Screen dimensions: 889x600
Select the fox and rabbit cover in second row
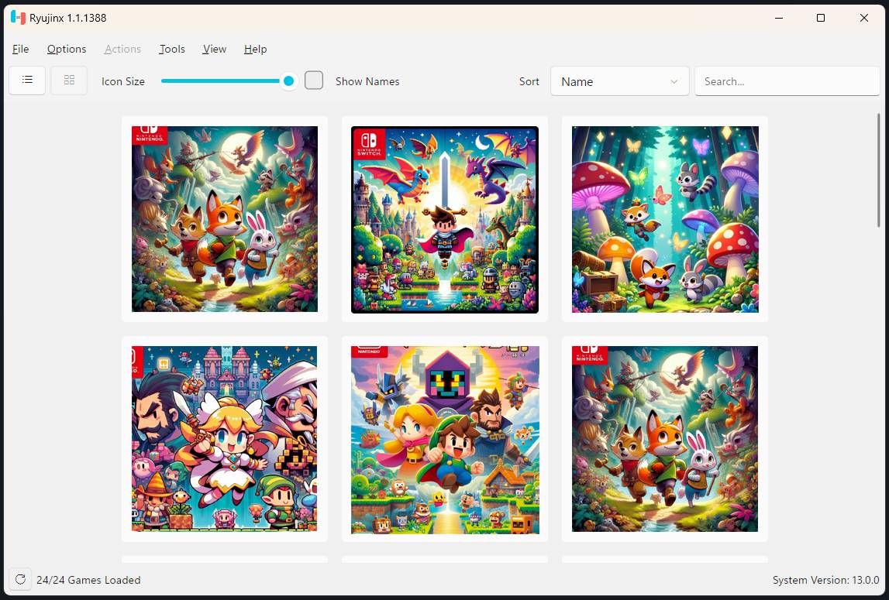(x=664, y=439)
